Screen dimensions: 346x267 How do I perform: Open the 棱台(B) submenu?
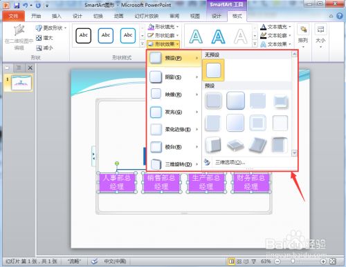tap(174, 147)
